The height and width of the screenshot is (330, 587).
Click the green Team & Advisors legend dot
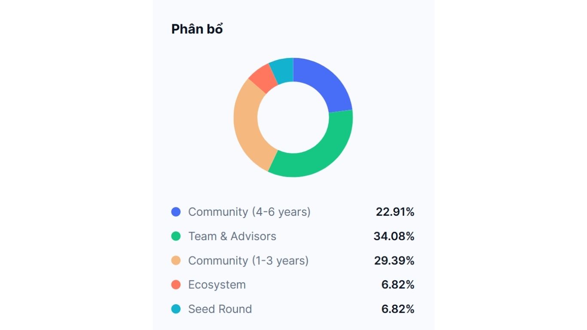click(x=176, y=236)
